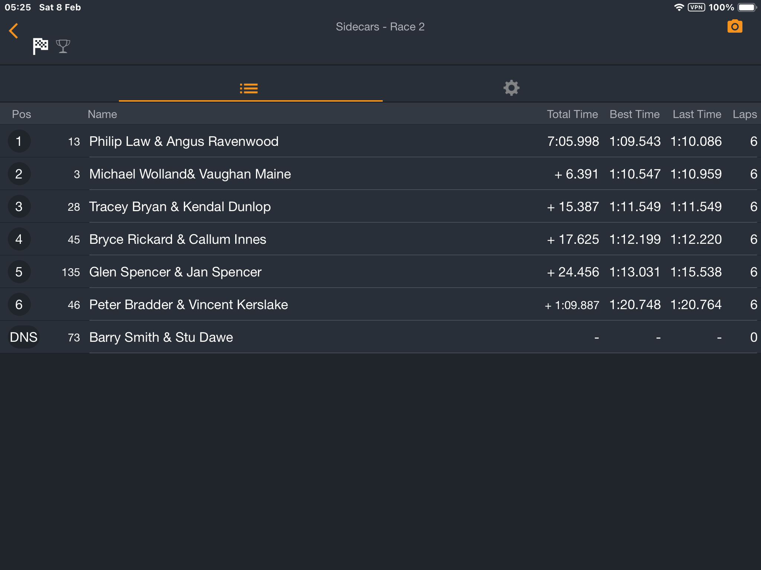Select position 5 badge

[19, 272]
